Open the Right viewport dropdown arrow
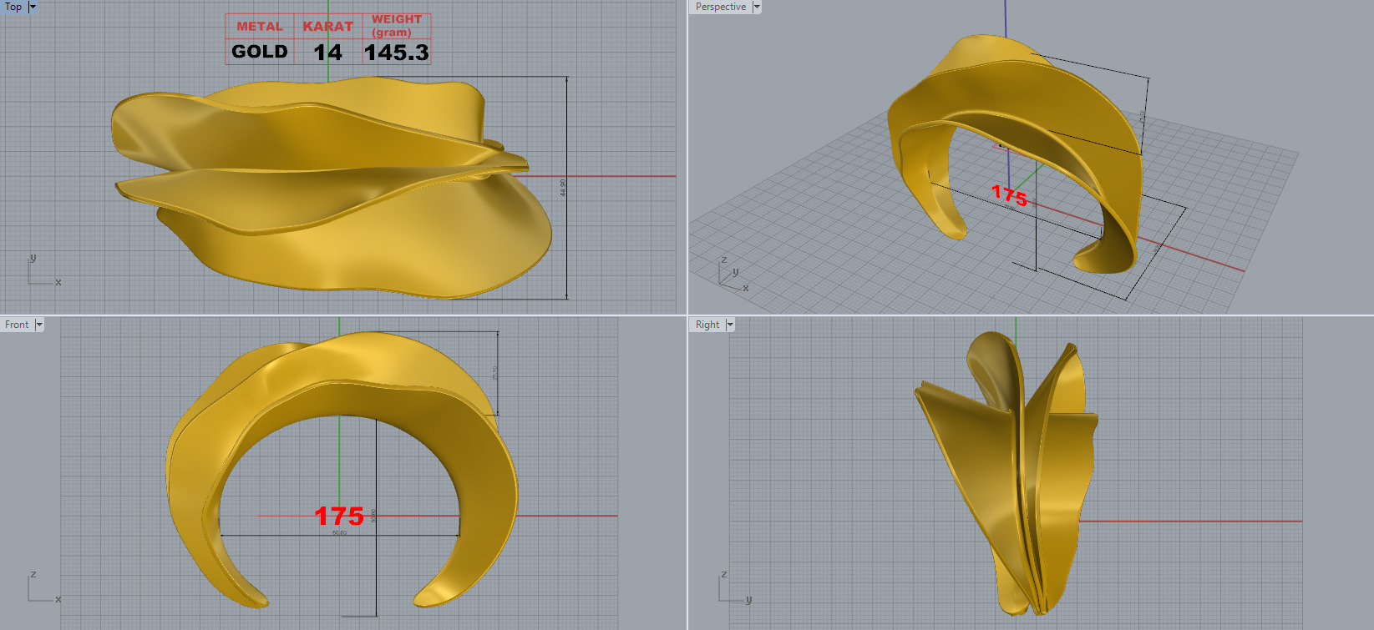 [730, 325]
